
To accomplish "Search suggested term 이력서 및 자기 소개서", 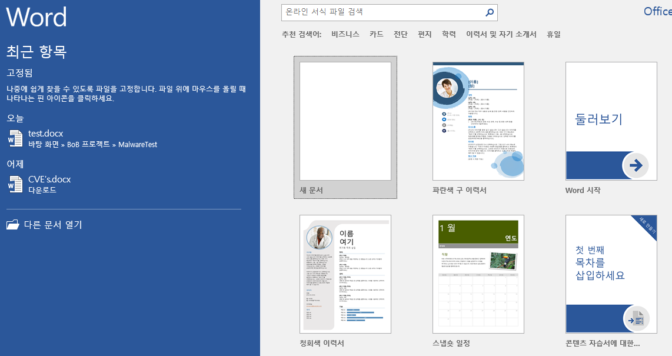I will [501, 34].
